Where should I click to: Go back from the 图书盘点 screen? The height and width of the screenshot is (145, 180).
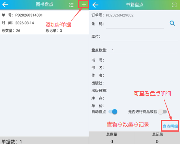pos(5,5)
